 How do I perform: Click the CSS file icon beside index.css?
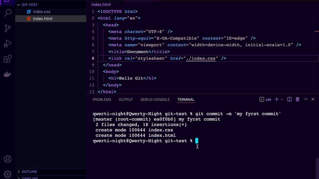click(28, 12)
